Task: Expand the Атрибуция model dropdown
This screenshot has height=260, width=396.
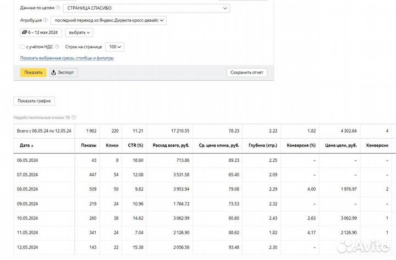Action: pos(108,20)
